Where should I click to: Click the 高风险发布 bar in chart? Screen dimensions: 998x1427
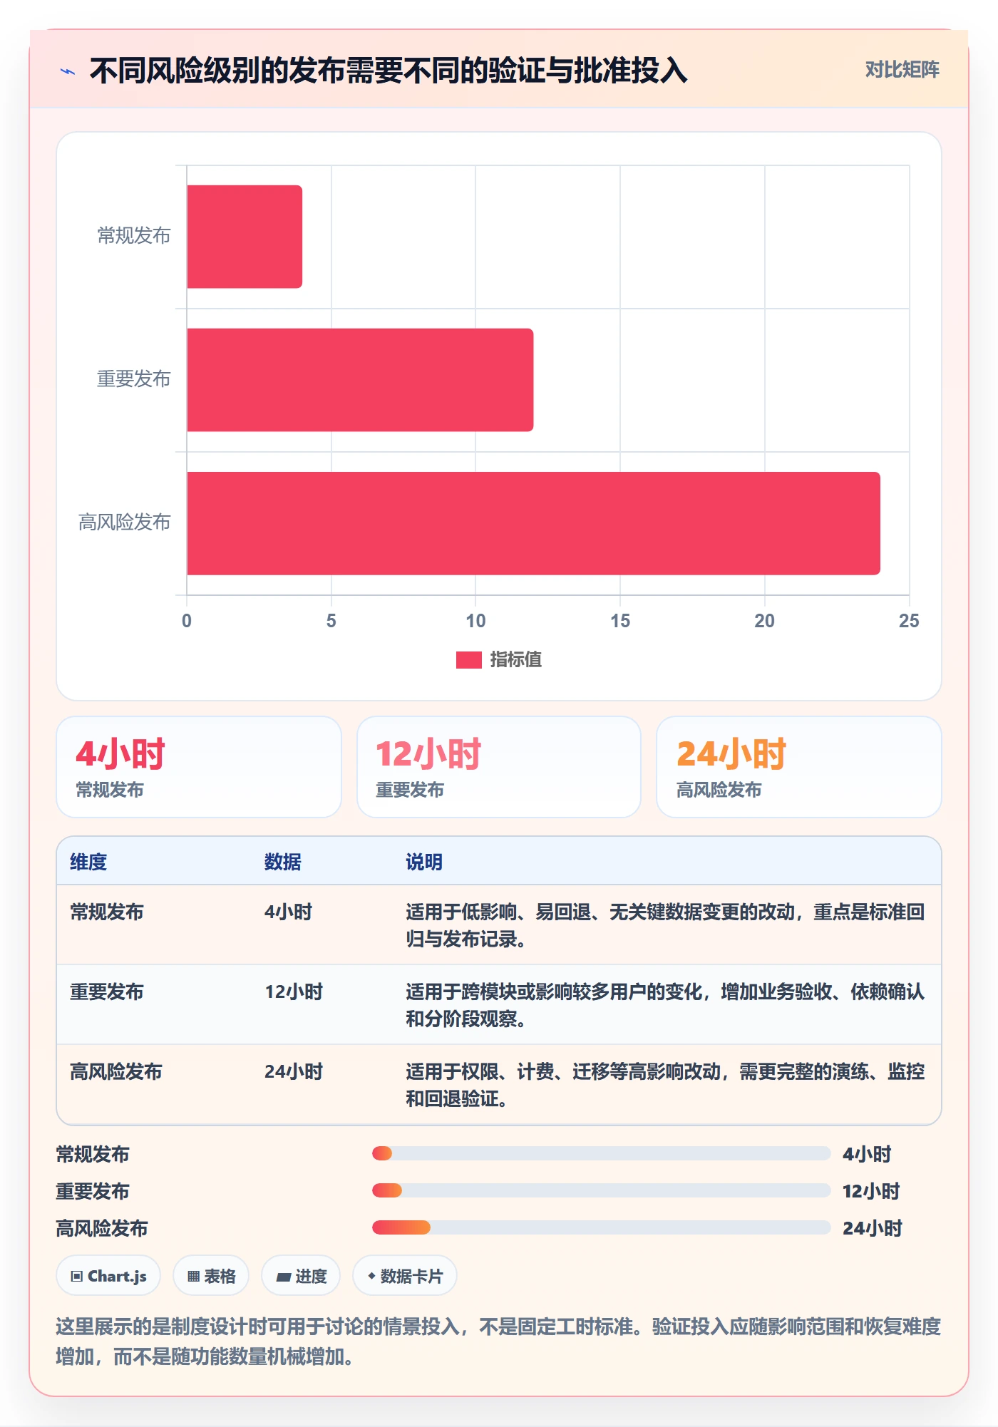click(533, 523)
